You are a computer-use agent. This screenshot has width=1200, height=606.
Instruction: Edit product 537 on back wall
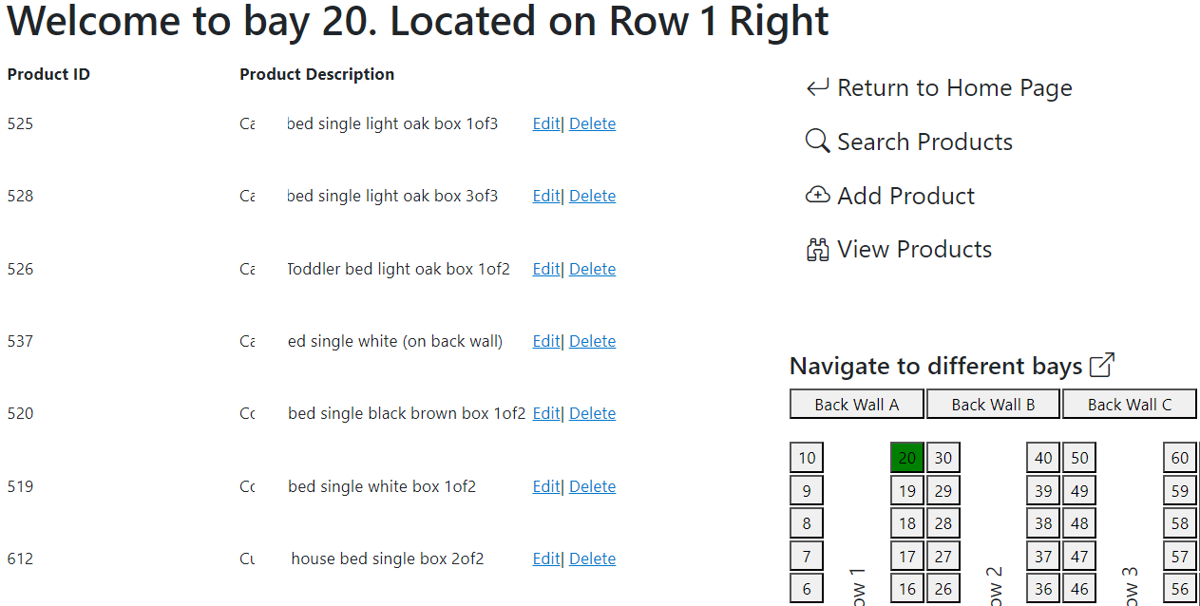pyautogui.click(x=546, y=341)
